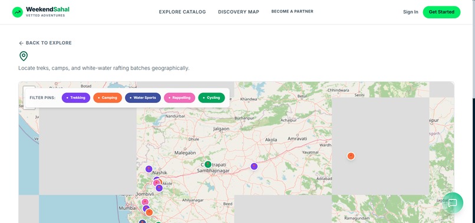Select the orange camping pin on the gray tile

click(x=351, y=156)
